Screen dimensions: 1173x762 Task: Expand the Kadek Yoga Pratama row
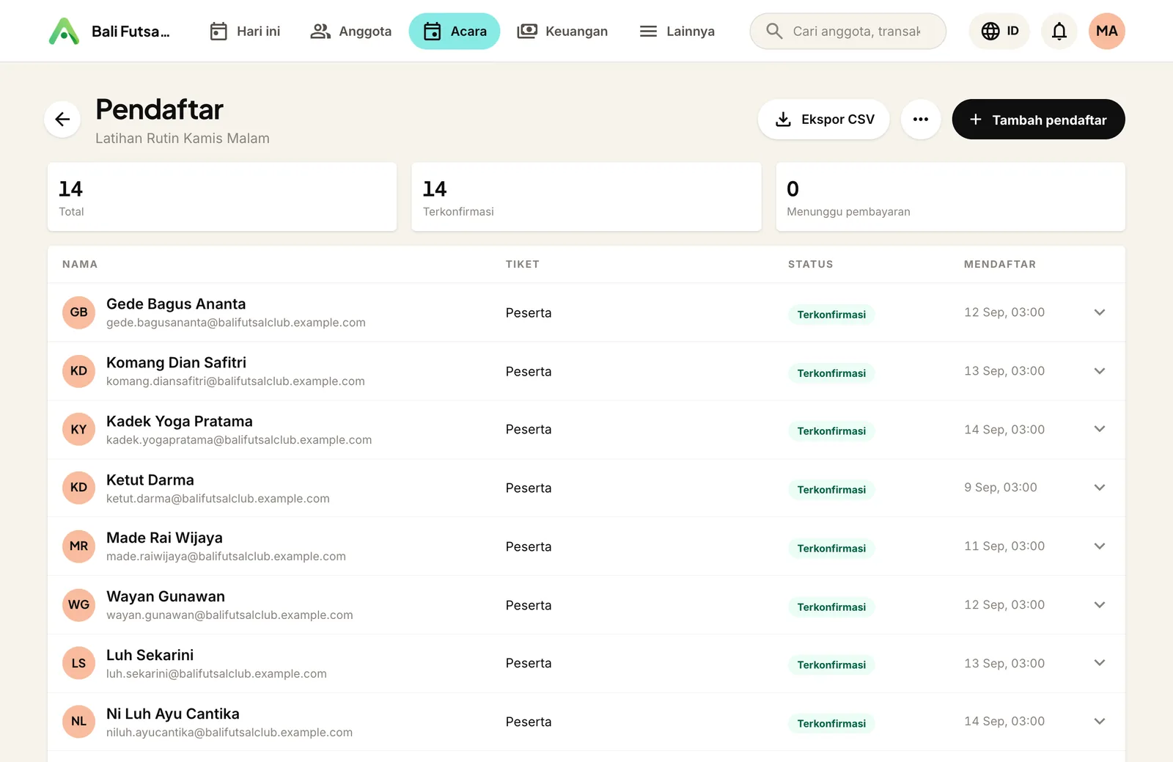point(1100,429)
